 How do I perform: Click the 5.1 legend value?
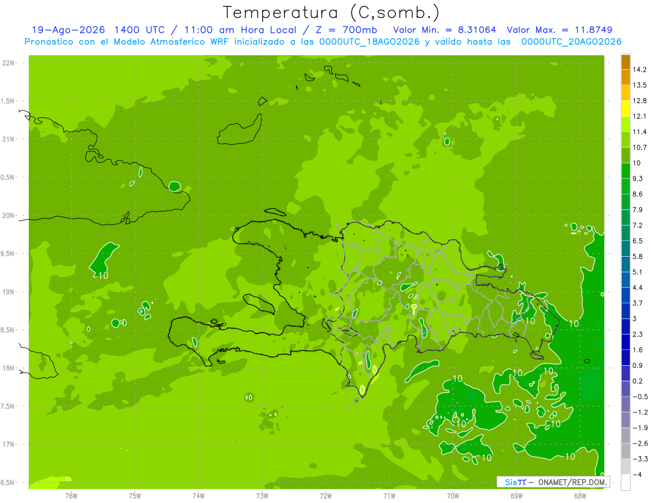click(x=637, y=272)
